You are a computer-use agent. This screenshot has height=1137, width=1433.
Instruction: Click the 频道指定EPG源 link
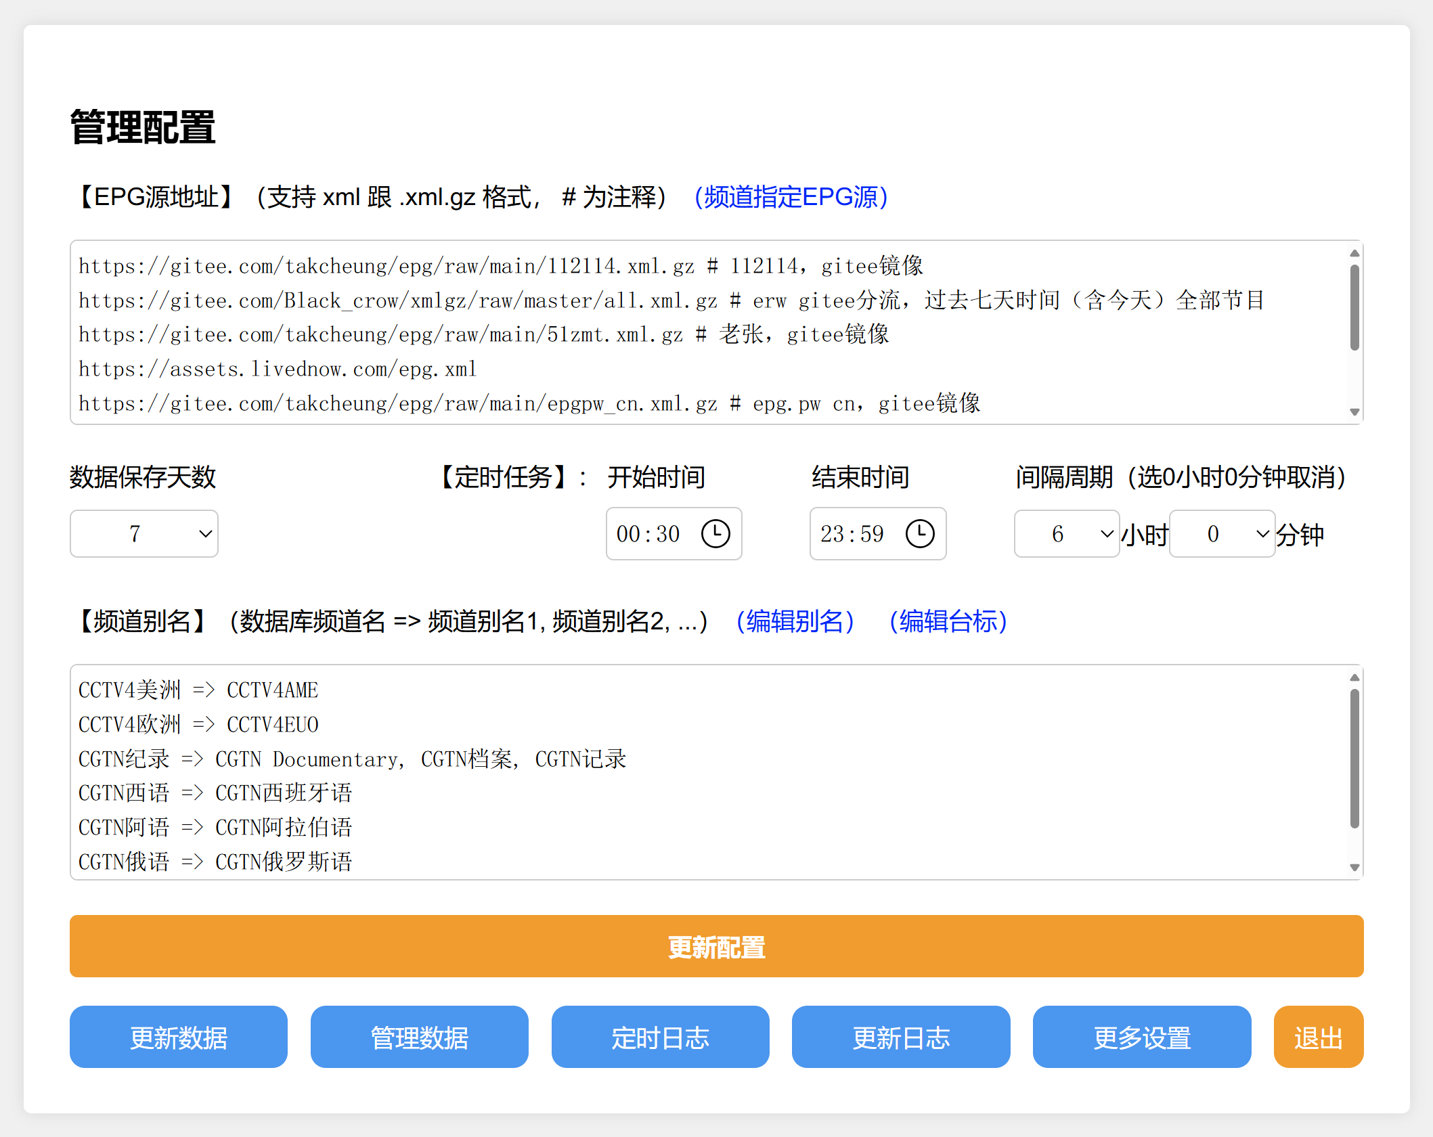[x=791, y=197]
